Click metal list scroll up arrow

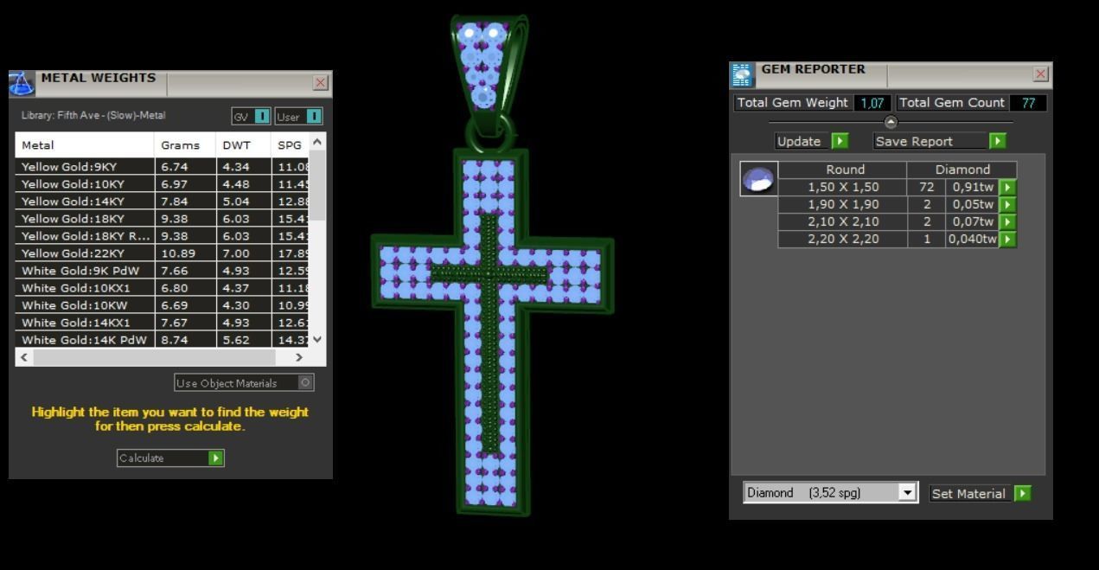pos(317,141)
